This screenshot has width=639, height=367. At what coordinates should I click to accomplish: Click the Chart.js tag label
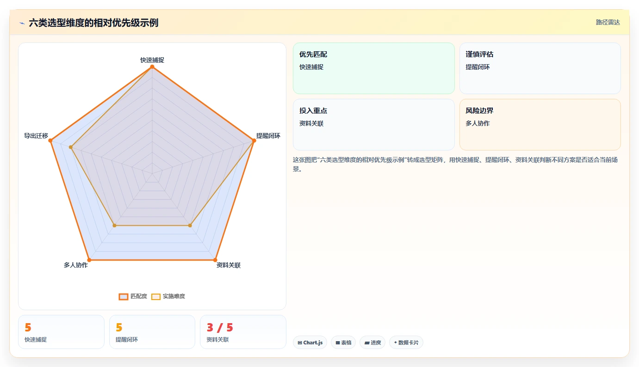(x=313, y=343)
